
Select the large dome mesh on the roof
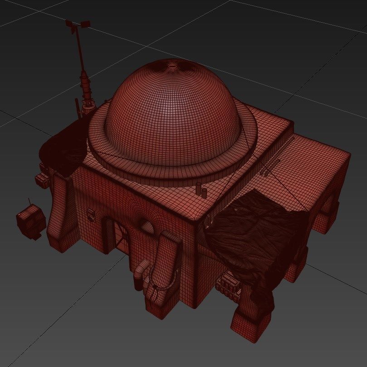tap(174, 113)
